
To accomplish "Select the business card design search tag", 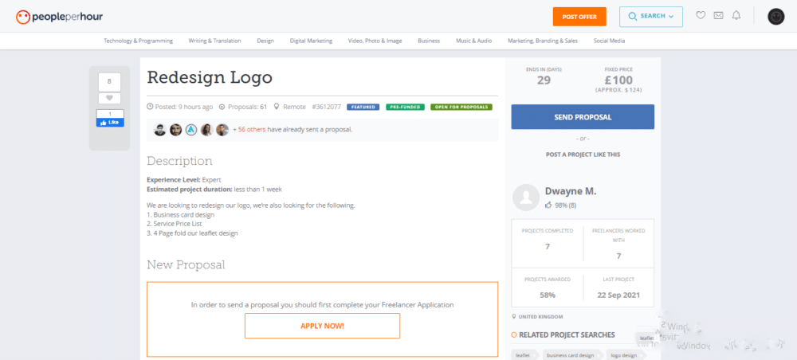I will click(571, 355).
